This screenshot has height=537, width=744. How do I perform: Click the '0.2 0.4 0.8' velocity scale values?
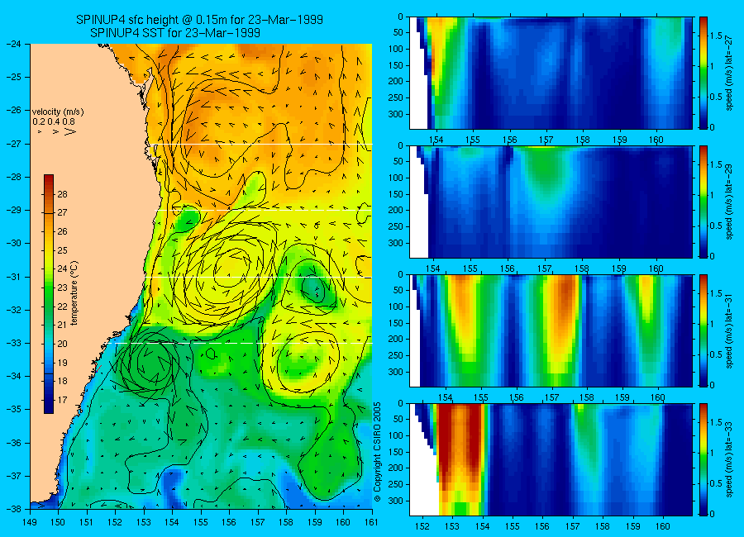coord(54,121)
